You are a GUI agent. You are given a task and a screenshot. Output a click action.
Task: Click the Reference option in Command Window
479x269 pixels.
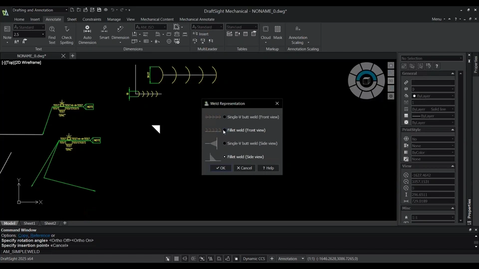pos(40,236)
